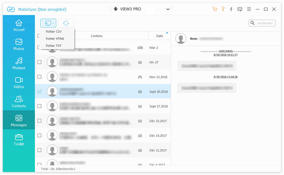Screen dimensions: 284x175
Task: Check the Nov 13,2018 conversation checkbox
Action: pyautogui.click(x=39, y=77)
